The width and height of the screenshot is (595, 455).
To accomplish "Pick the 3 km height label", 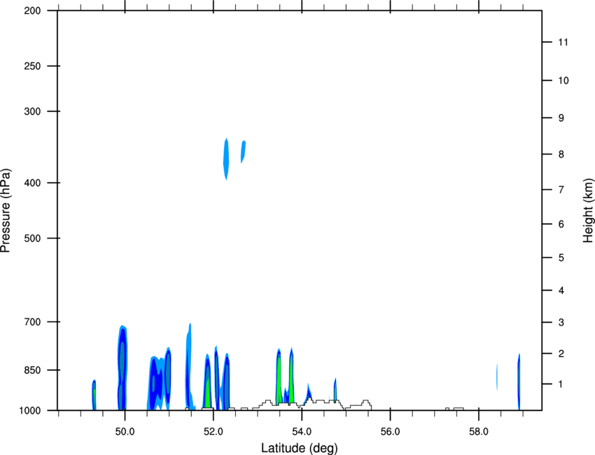I will click(561, 322).
